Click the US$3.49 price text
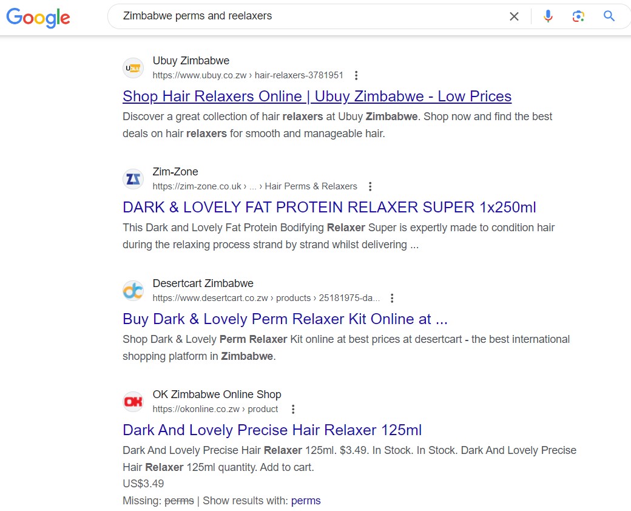631x511 pixels. pyautogui.click(x=143, y=484)
